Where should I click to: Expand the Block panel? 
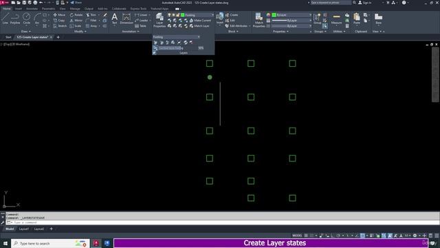233,32
